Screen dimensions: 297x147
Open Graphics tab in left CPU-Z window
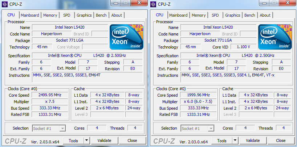pos(84,15)
